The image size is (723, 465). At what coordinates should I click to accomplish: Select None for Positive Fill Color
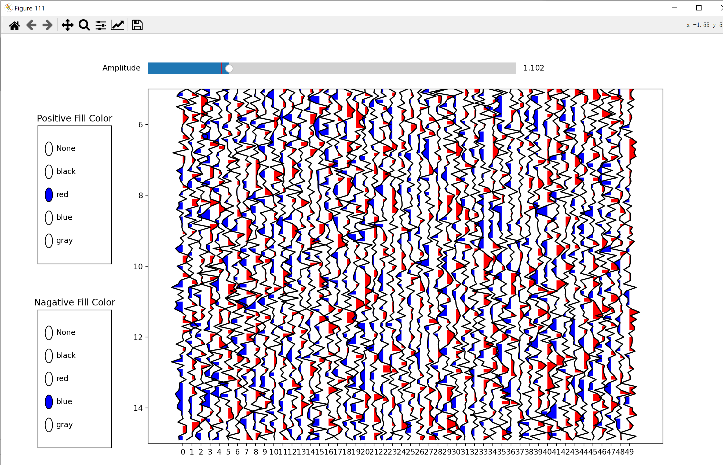[49, 149]
